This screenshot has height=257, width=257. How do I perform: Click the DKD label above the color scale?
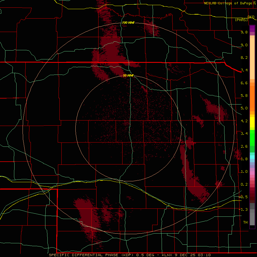251,17
